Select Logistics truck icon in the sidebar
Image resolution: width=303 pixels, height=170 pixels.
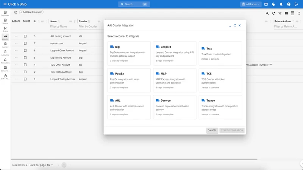[5, 37]
